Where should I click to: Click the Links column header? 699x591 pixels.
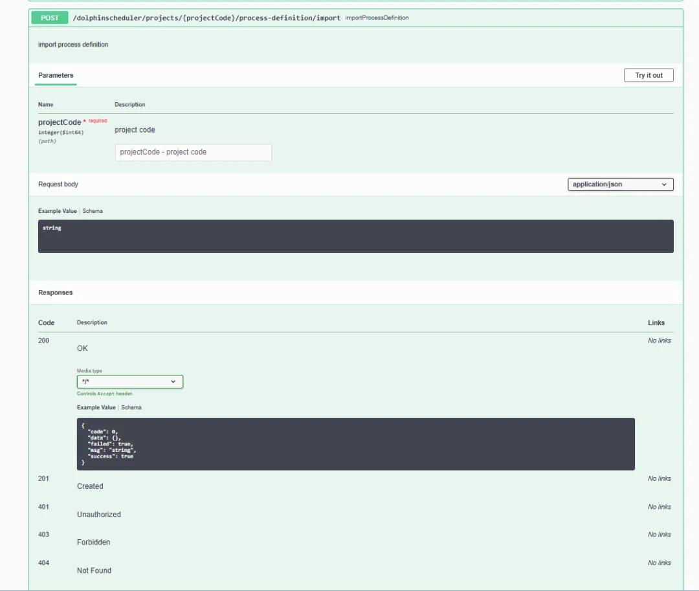(x=656, y=323)
